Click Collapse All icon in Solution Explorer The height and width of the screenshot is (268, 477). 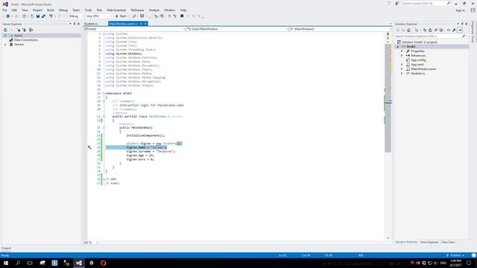[435, 30]
